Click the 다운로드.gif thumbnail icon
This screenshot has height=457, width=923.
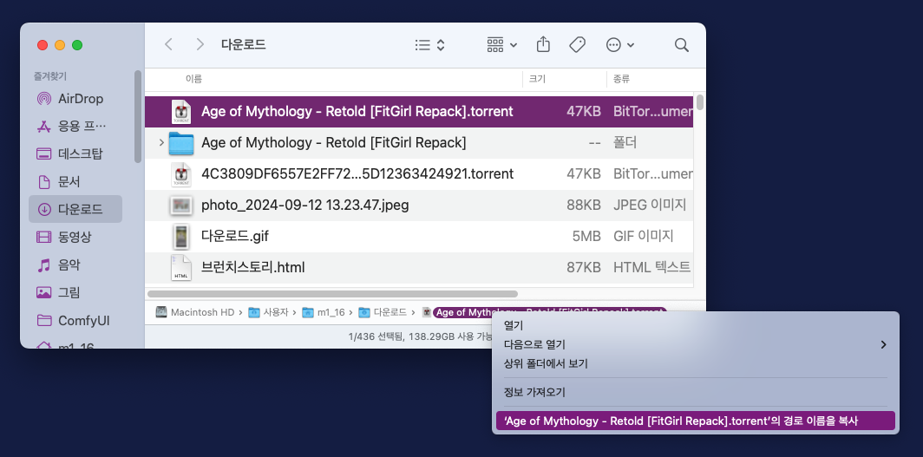[x=181, y=237]
